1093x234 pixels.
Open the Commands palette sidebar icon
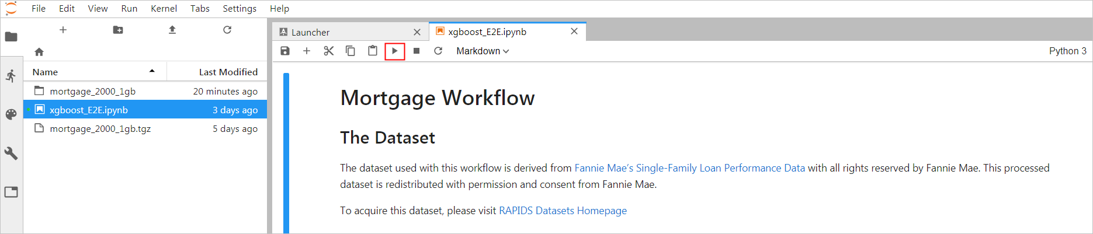pos(11,114)
